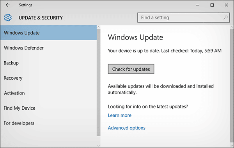Screen dimensions: 234x148
Task: Maximize the Settings window
Action: [x=212, y=5]
